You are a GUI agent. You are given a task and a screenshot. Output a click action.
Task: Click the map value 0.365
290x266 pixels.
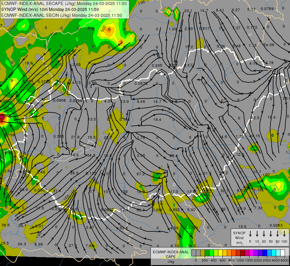[59, 136]
